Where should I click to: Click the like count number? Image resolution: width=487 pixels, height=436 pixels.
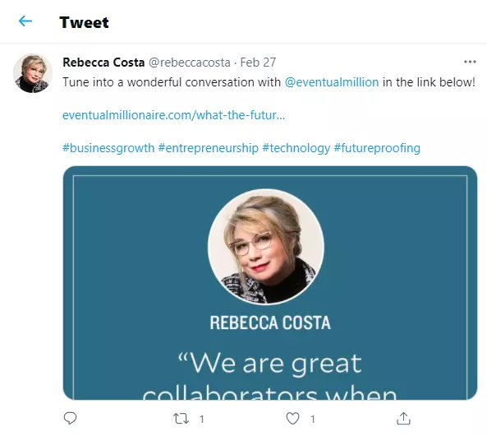(x=313, y=420)
